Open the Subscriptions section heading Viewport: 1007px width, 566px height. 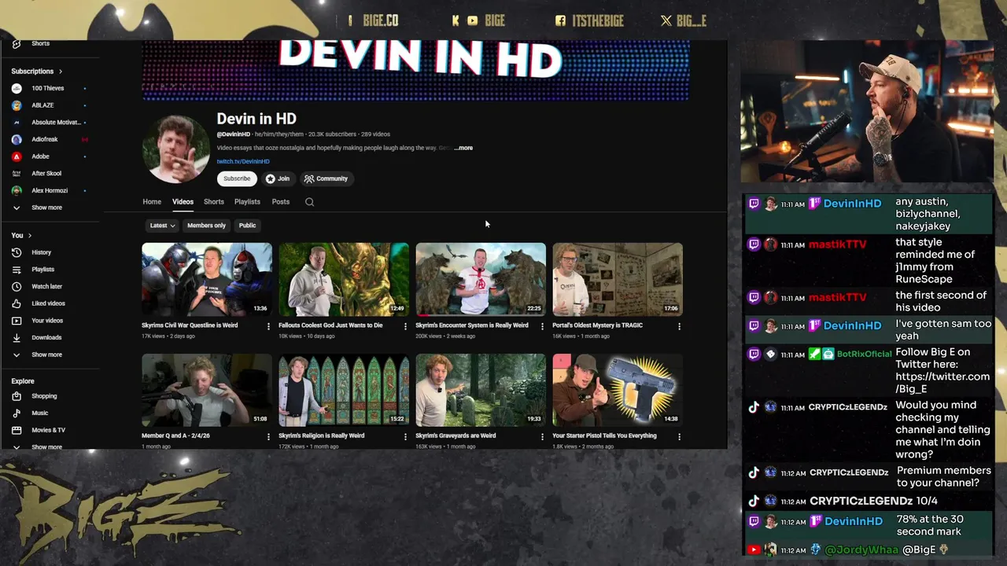pos(36,72)
